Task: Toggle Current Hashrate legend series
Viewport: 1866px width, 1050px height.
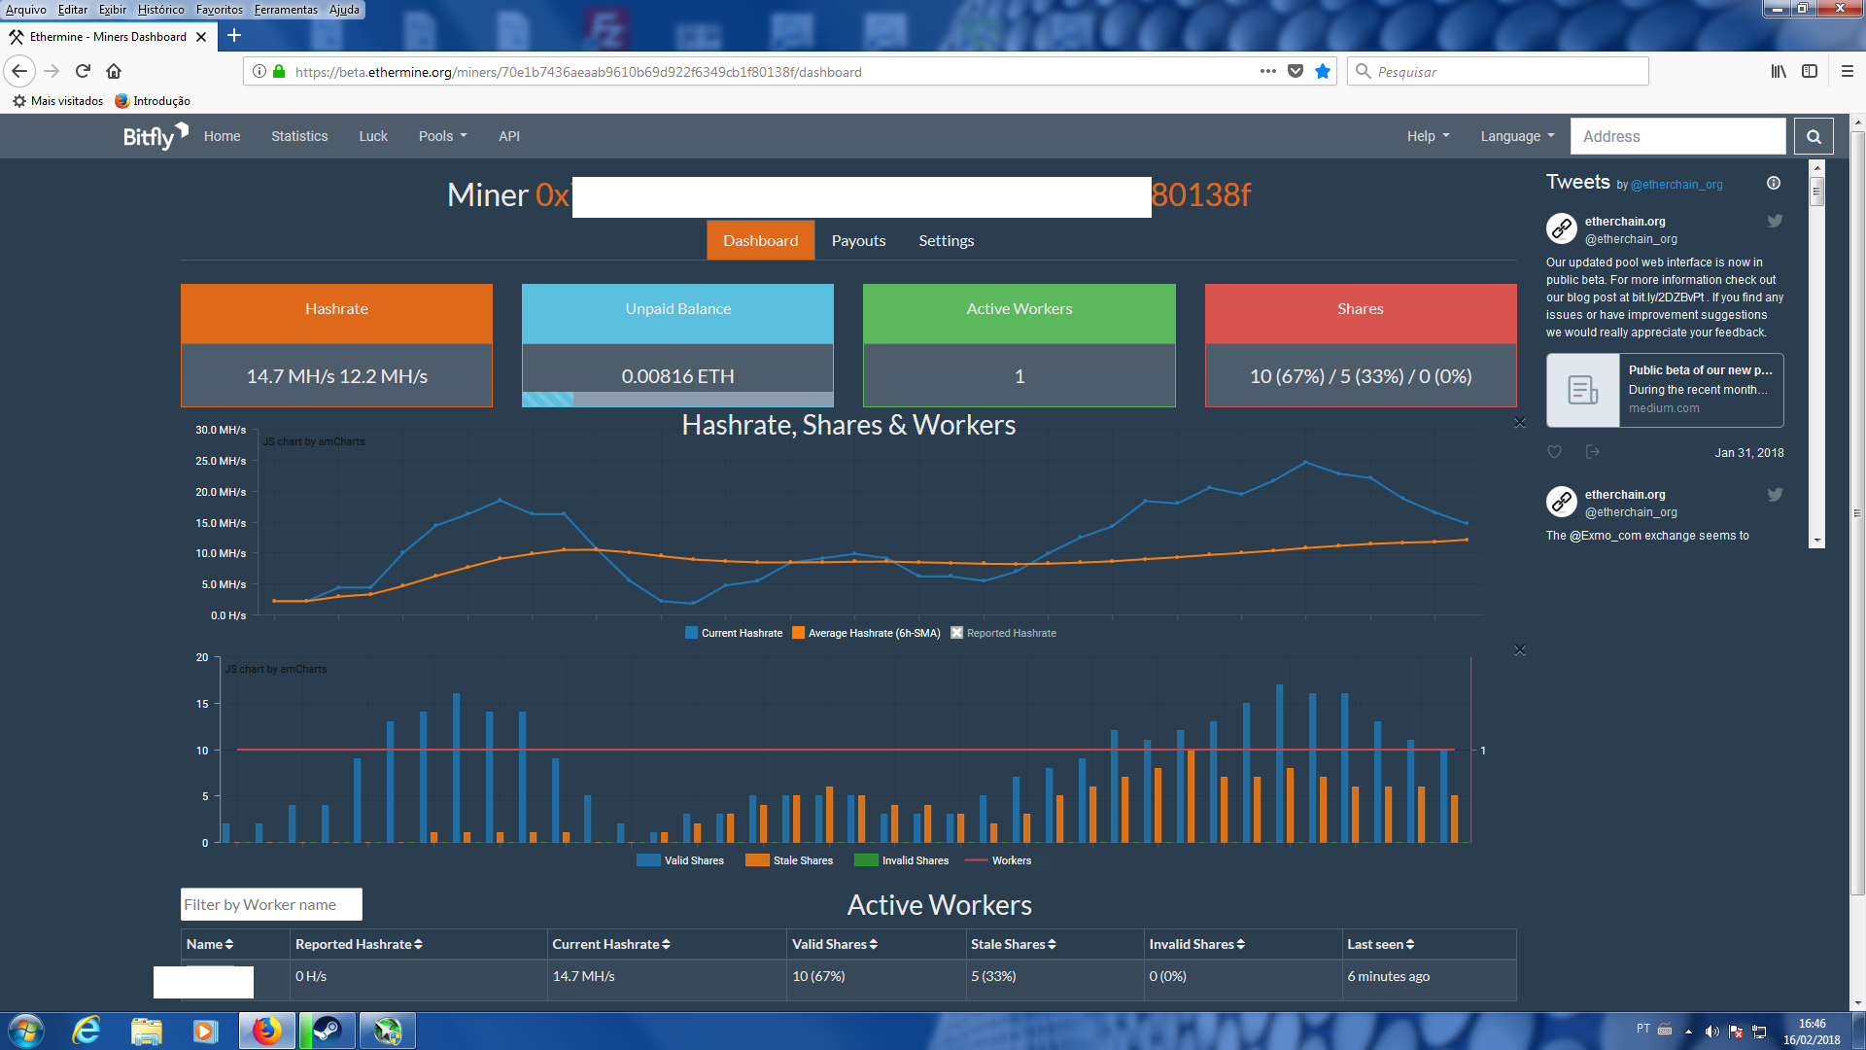Action: pos(734,633)
